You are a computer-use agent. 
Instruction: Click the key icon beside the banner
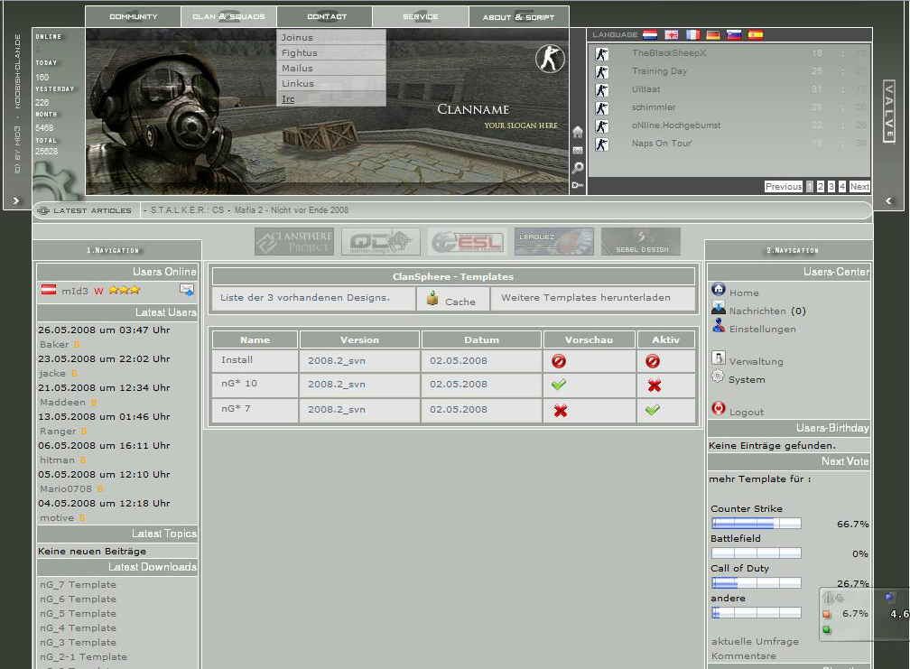[x=578, y=185]
